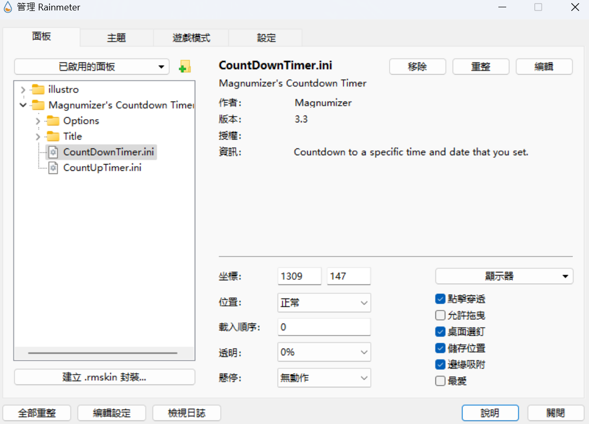Click the CountDownTimer.ini file icon

point(53,152)
